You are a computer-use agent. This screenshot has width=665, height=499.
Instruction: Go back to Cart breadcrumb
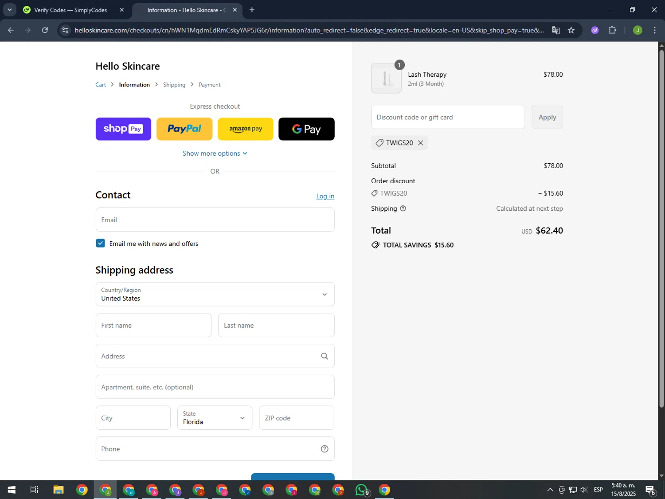pyautogui.click(x=101, y=85)
